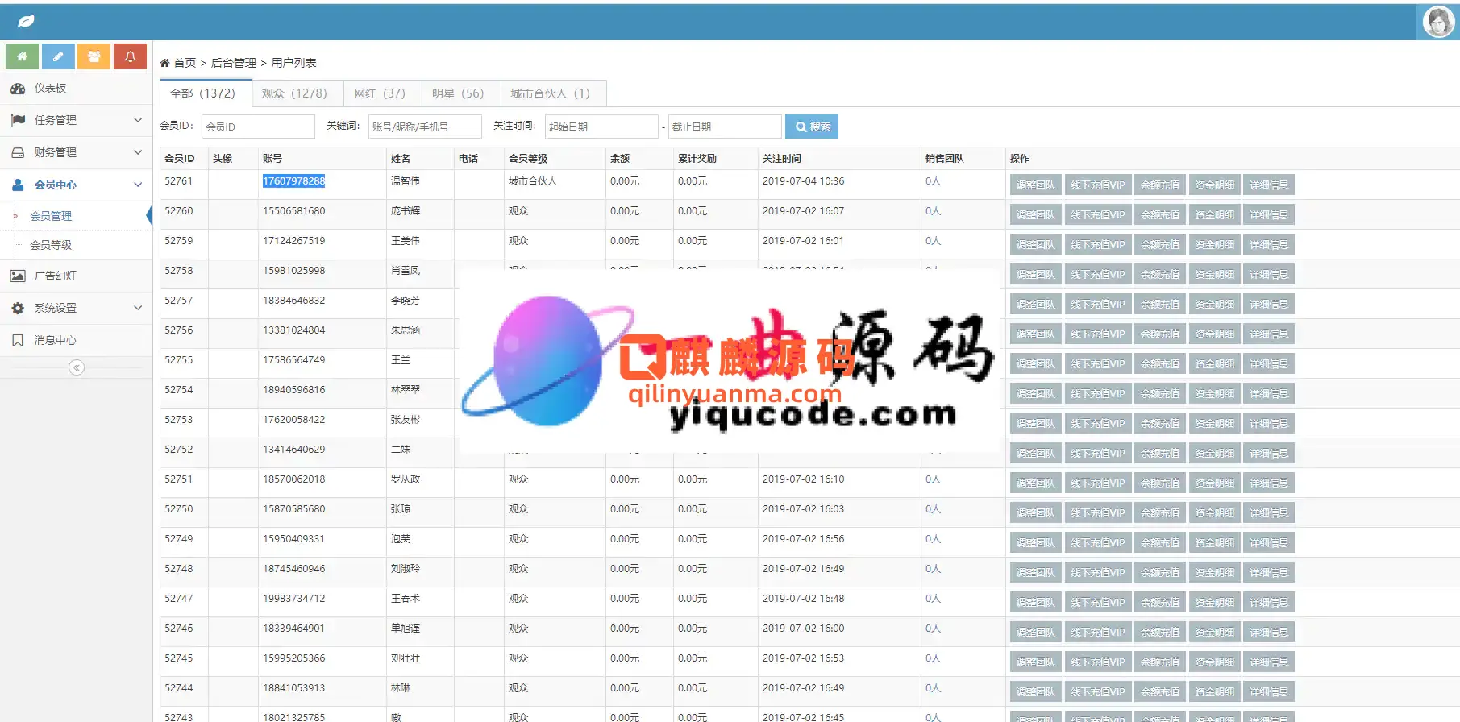Click the 任务管理 flag icon
The width and height of the screenshot is (1460, 722).
coord(18,120)
